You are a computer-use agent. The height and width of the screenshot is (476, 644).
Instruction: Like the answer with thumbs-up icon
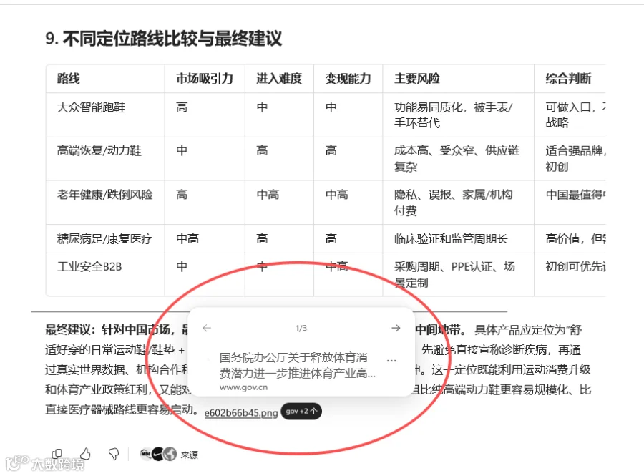85,453
